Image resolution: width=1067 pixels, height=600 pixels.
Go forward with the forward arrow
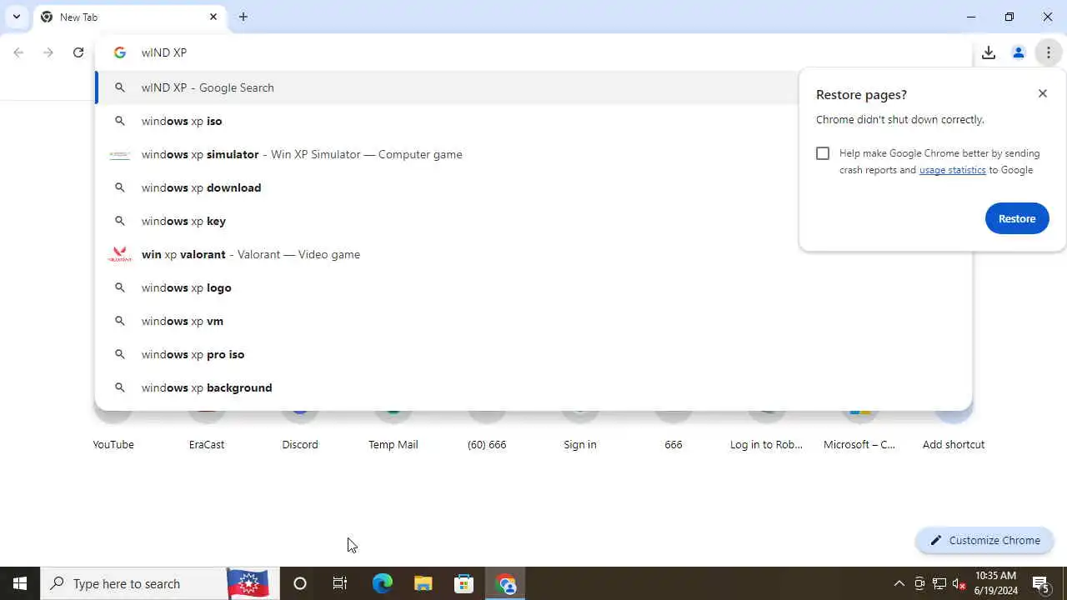coord(48,52)
